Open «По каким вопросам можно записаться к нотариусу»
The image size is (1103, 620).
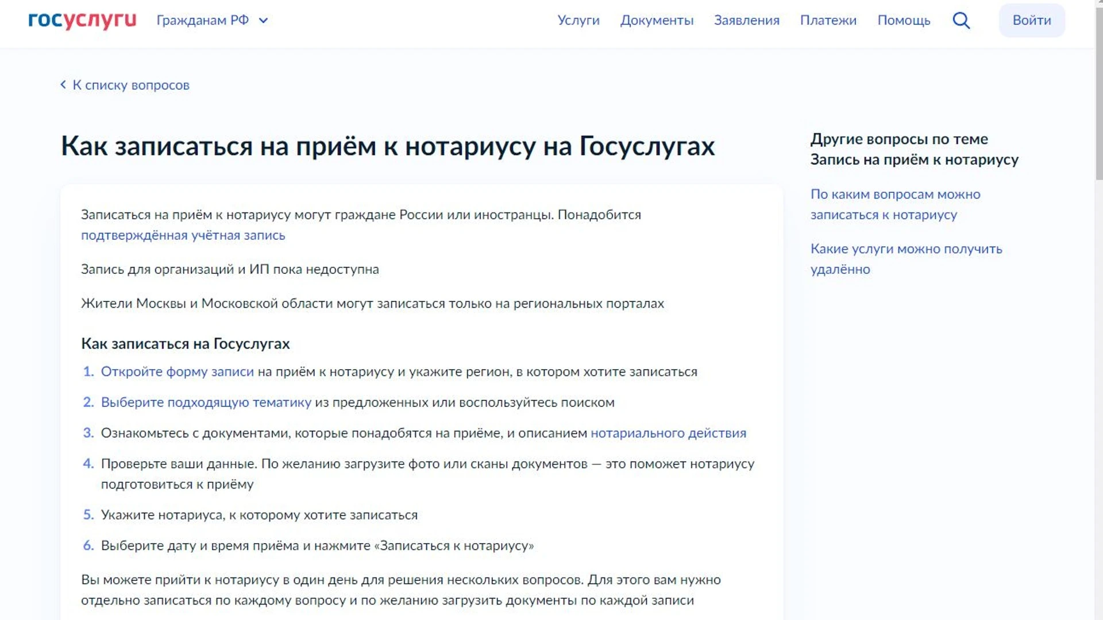[896, 204]
